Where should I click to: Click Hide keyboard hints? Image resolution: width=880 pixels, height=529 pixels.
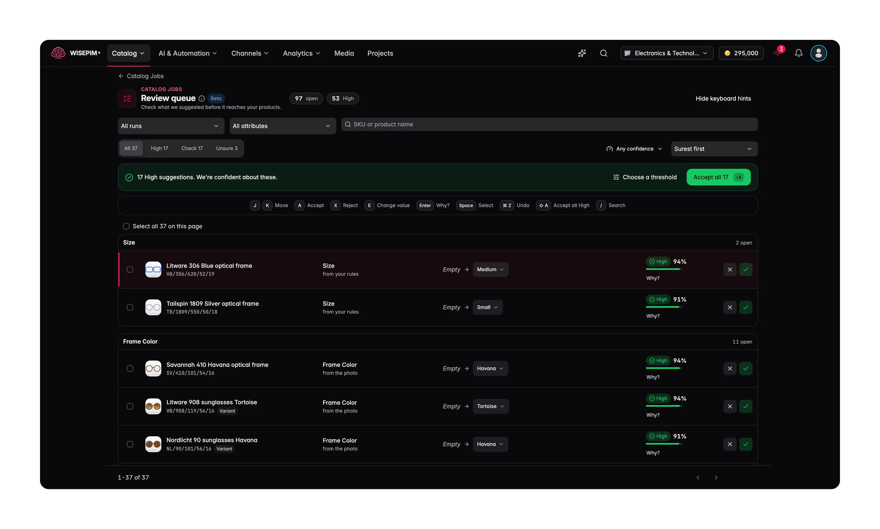[x=723, y=98]
